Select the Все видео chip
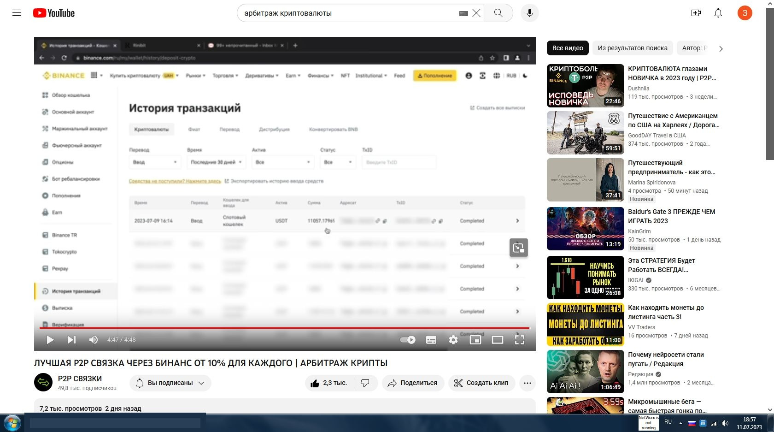The width and height of the screenshot is (774, 432). pyautogui.click(x=568, y=48)
